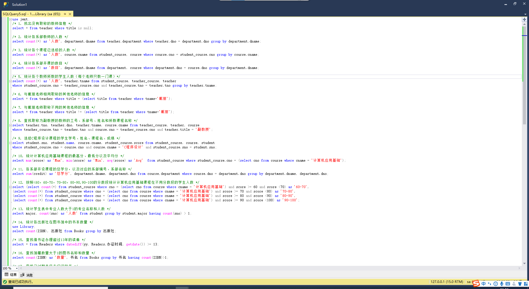The image size is (529, 289).
Task: Click the Sogou input method logo
Action: click(476, 283)
